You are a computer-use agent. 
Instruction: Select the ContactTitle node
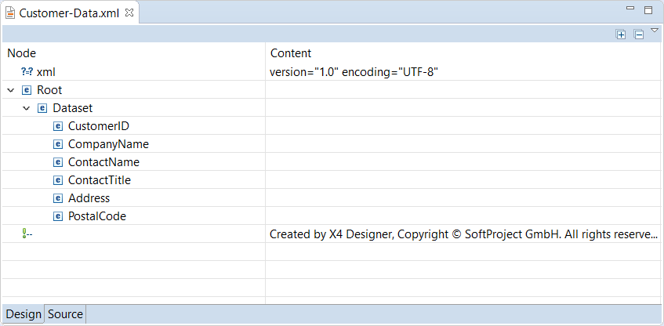pyautogui.click(x=100, y=180)
